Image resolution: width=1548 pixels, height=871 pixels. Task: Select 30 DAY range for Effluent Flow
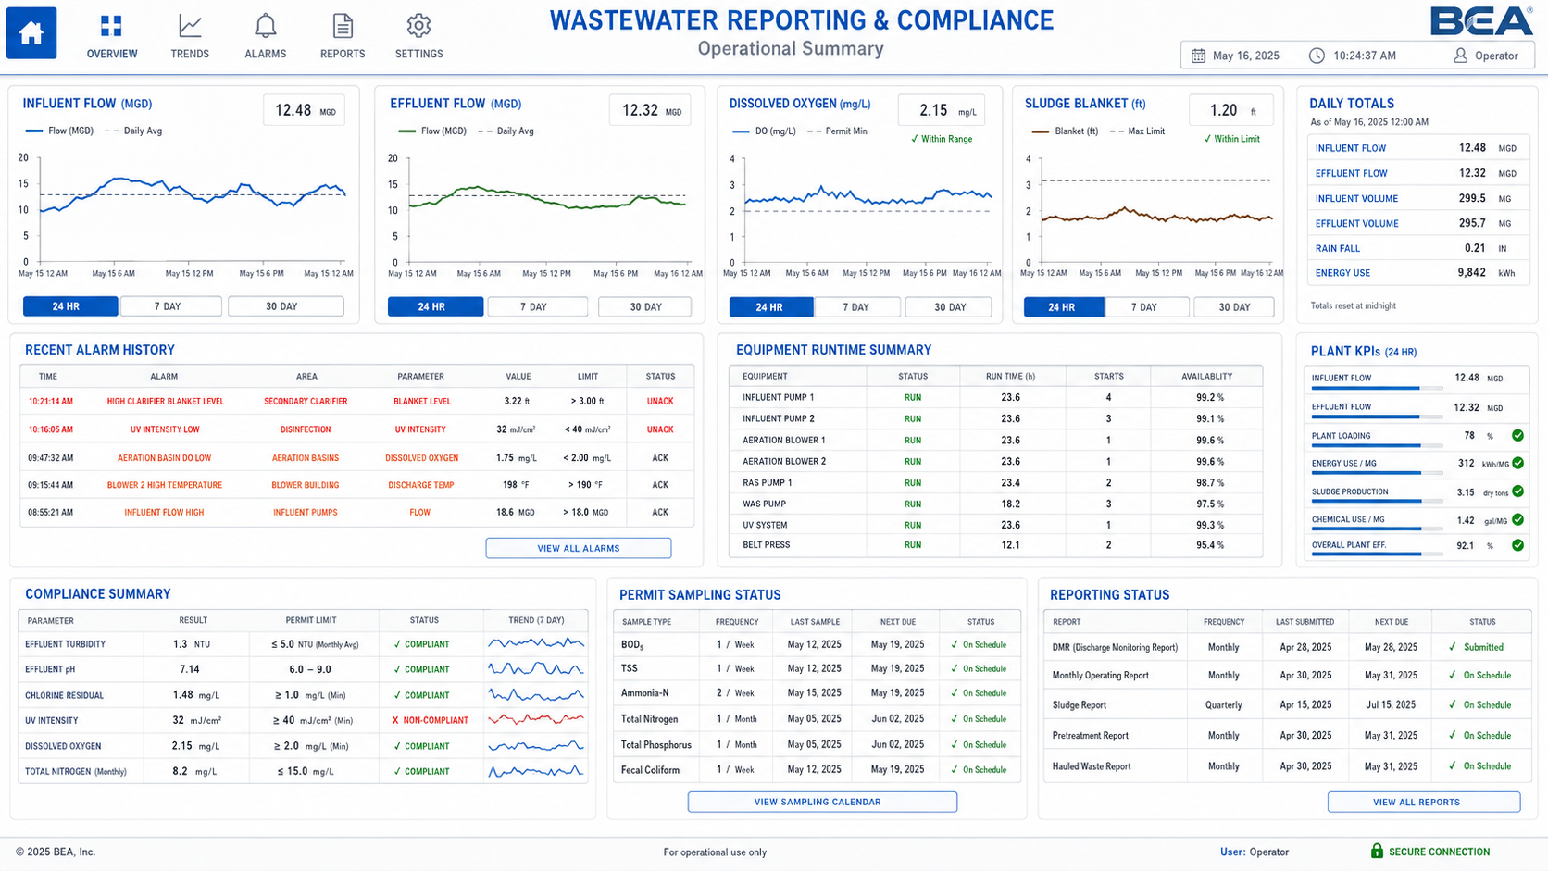click(644, 306)
